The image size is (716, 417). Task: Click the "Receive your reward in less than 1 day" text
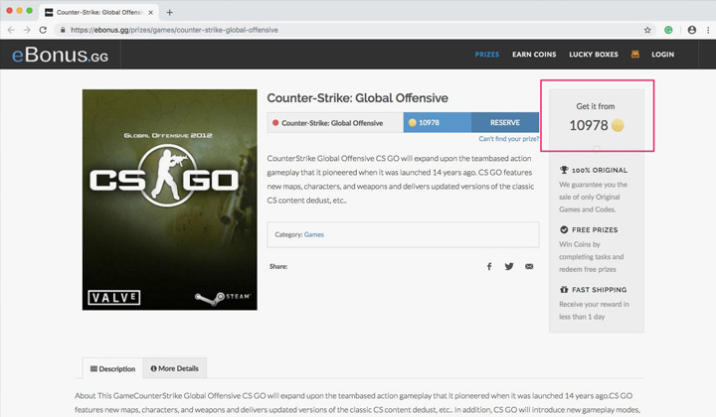point(594,311)
